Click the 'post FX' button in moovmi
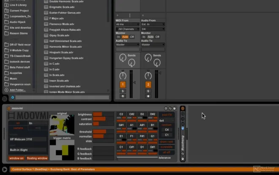This screenshot has width=279, height=175. point(167,115)
